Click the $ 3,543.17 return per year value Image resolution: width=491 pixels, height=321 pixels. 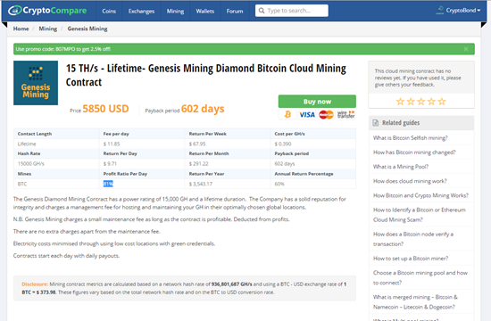pyautogui.click(x=200, y=184)
